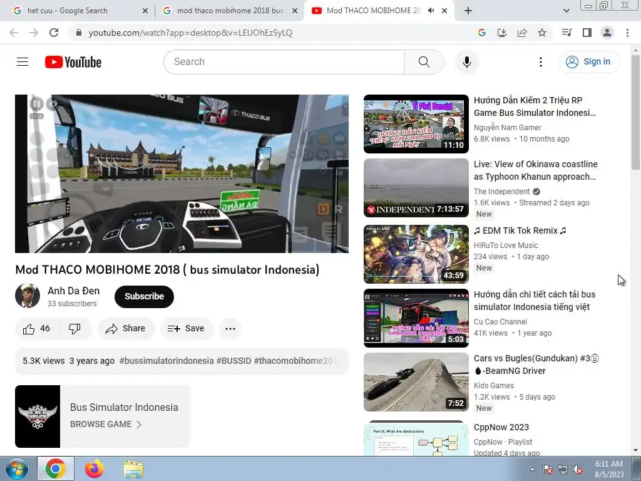Open the tab search dropdown arrow
Viewport: 641px width, 481px height.
pos(566,11)
